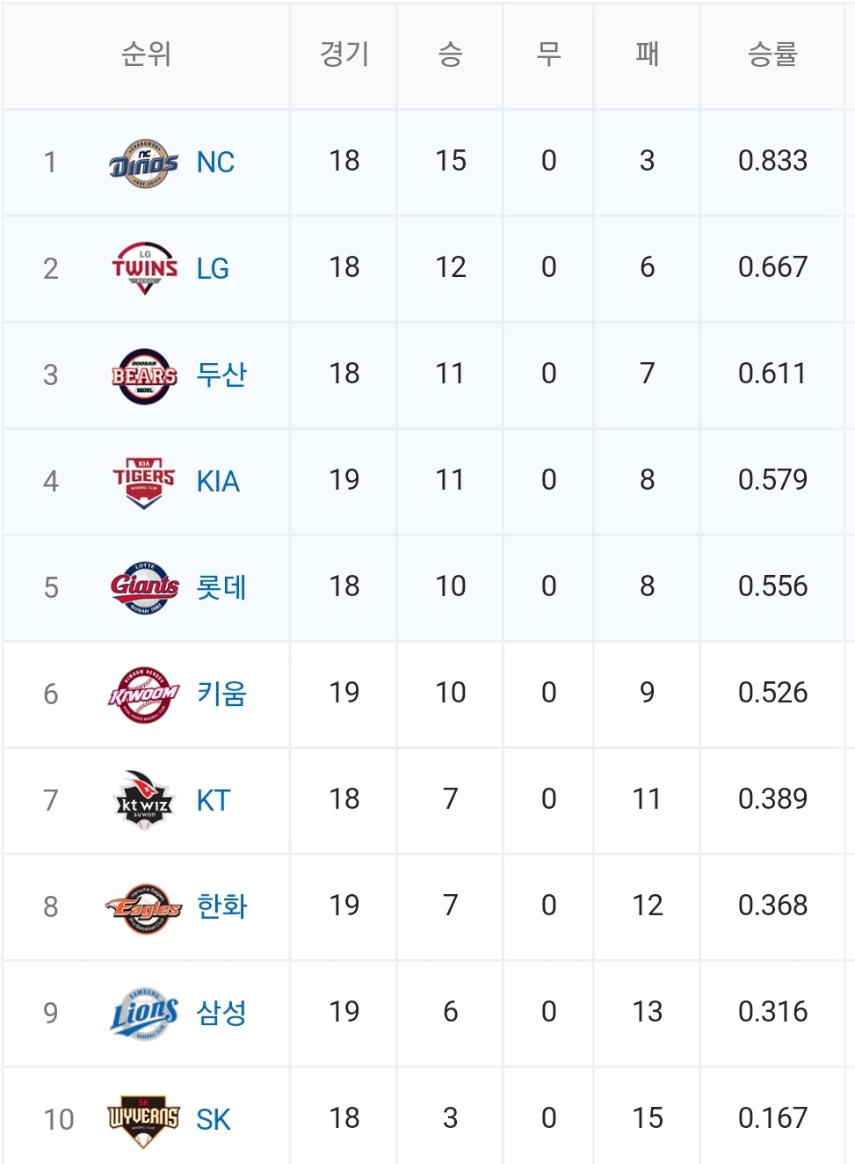Image resolution: width=855 pixels, height=1164 pixels.
Task: Select the SK Wyverns logo
Action: (x=144, y=1120)
